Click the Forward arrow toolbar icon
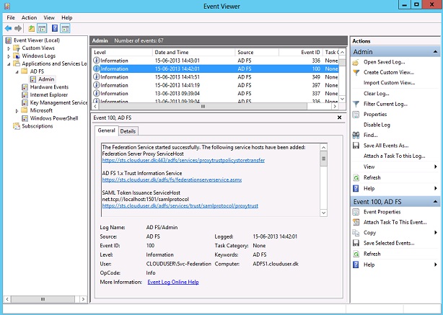The height and width of the screenshot is (315, 443). 18,28
